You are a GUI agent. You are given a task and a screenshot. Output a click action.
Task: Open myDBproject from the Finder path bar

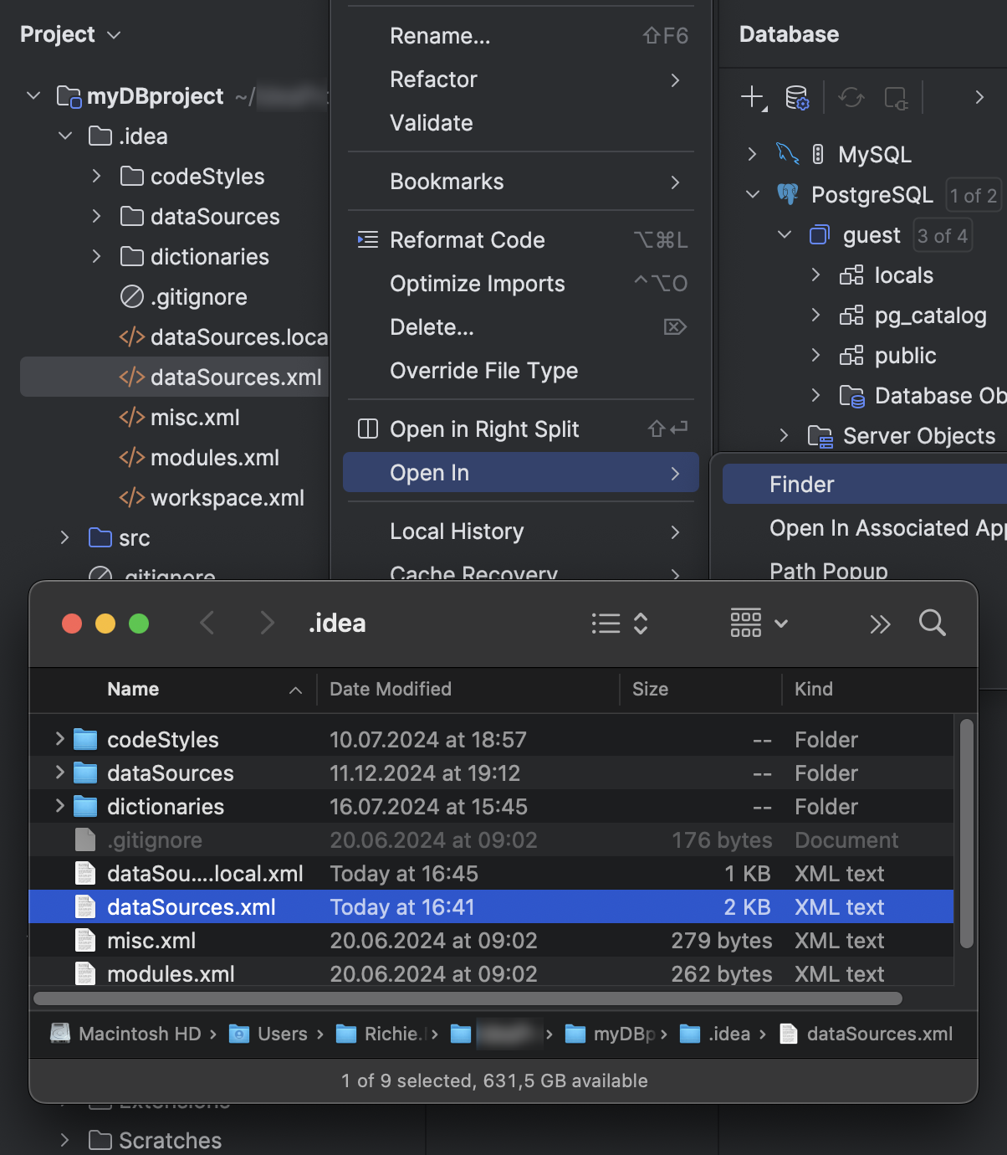coord(623,1034)
